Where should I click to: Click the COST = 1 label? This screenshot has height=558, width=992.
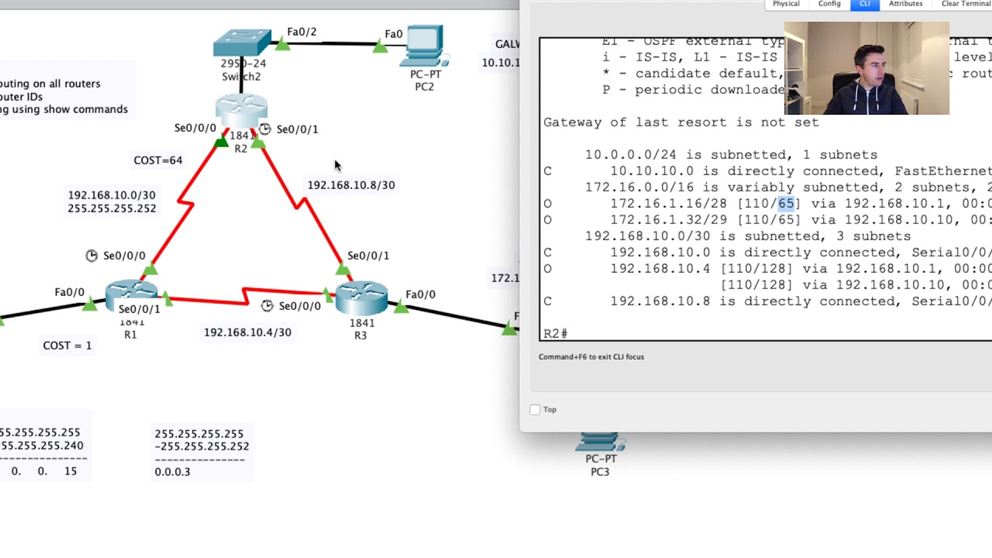[x=67, y=345]
